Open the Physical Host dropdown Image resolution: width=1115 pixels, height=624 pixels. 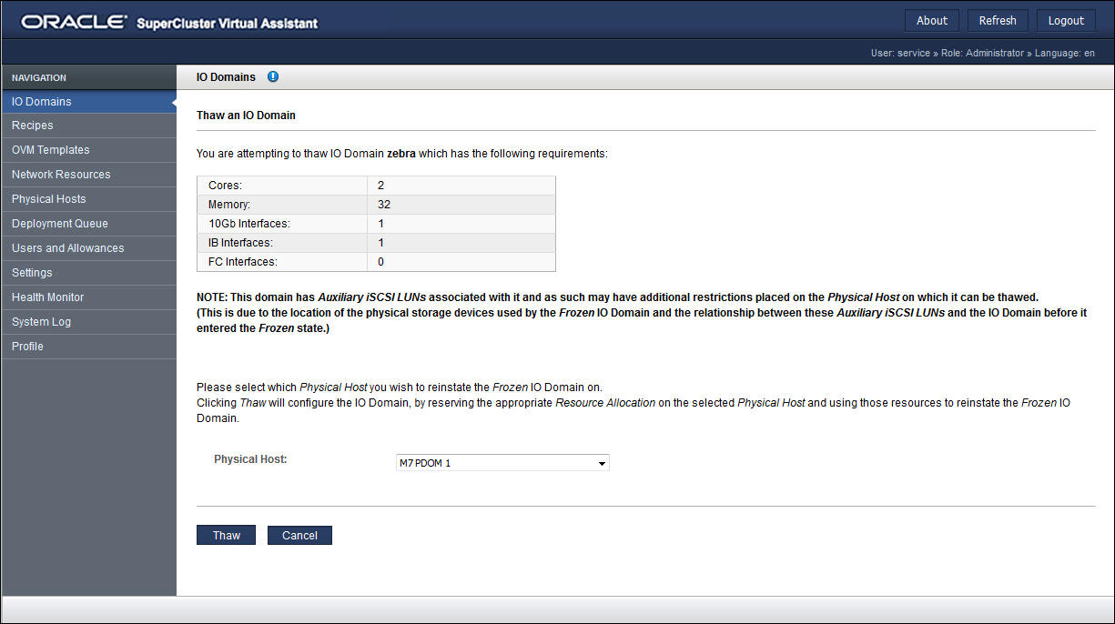[502, 462]
